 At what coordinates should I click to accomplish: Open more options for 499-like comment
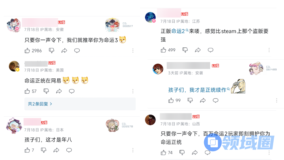(269, 50)
